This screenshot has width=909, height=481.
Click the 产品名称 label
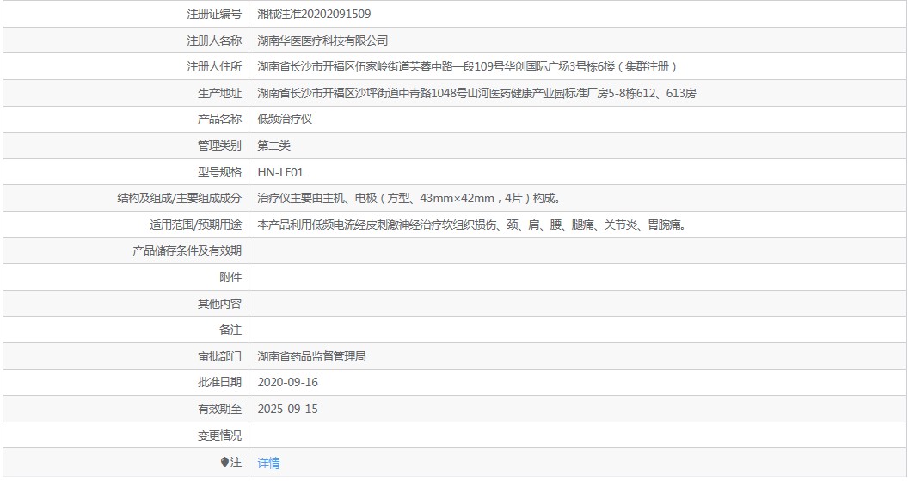pyautogui.click(x=219, y=119)
